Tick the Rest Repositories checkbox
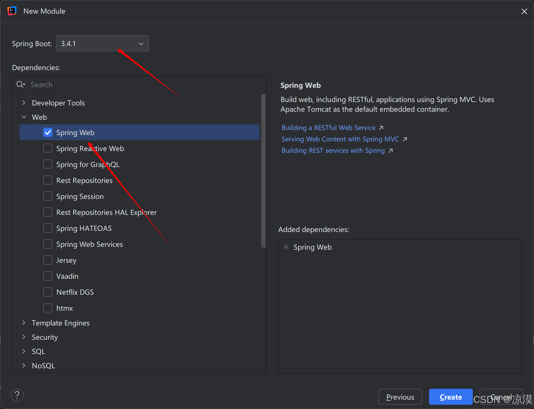Viewport: 534px width, 409px height. click(48, 180)
